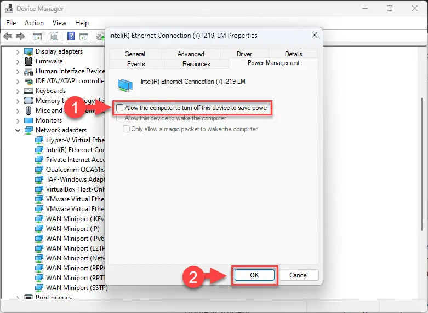Expand the Display adapters node
Image resolution: width=428 pixels, height=313 pixels.
(x=18, y=52)
